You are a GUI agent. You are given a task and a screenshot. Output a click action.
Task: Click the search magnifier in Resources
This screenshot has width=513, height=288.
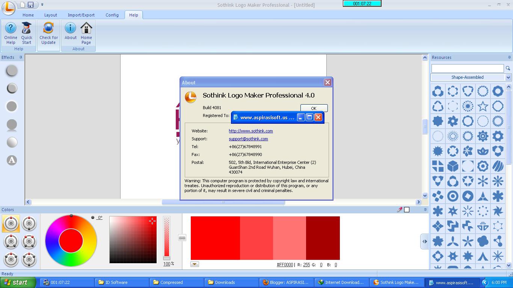point(508,68)
